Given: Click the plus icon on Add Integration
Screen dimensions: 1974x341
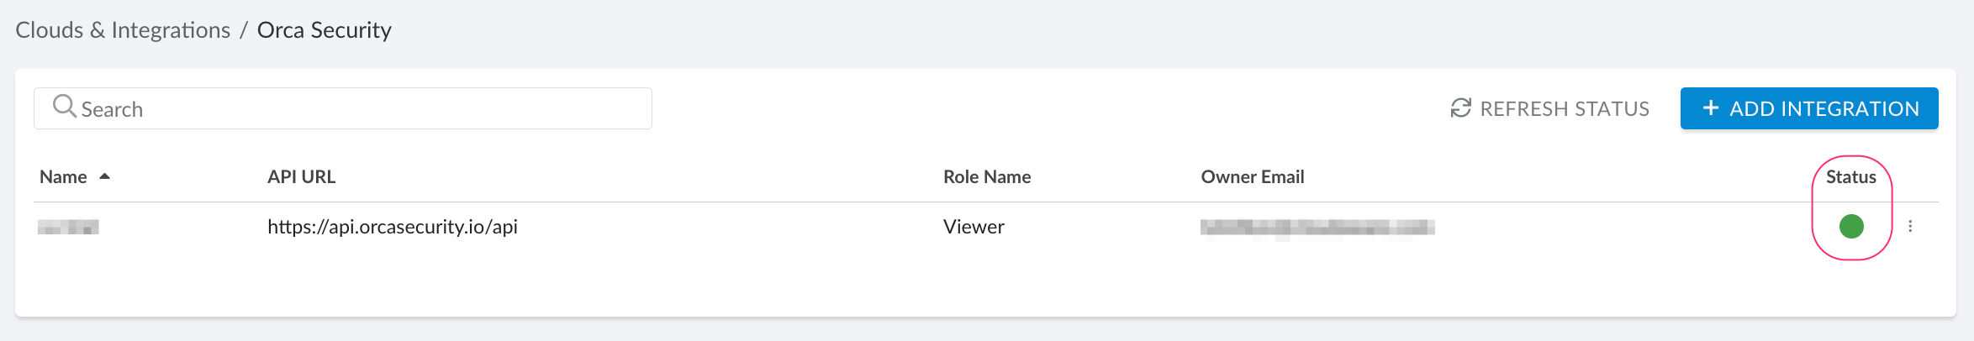Looking at the screenshot, I should point(1710,108).
